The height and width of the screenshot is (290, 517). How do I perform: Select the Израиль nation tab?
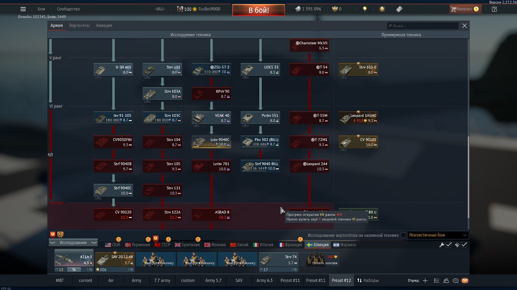click(345, 245)
